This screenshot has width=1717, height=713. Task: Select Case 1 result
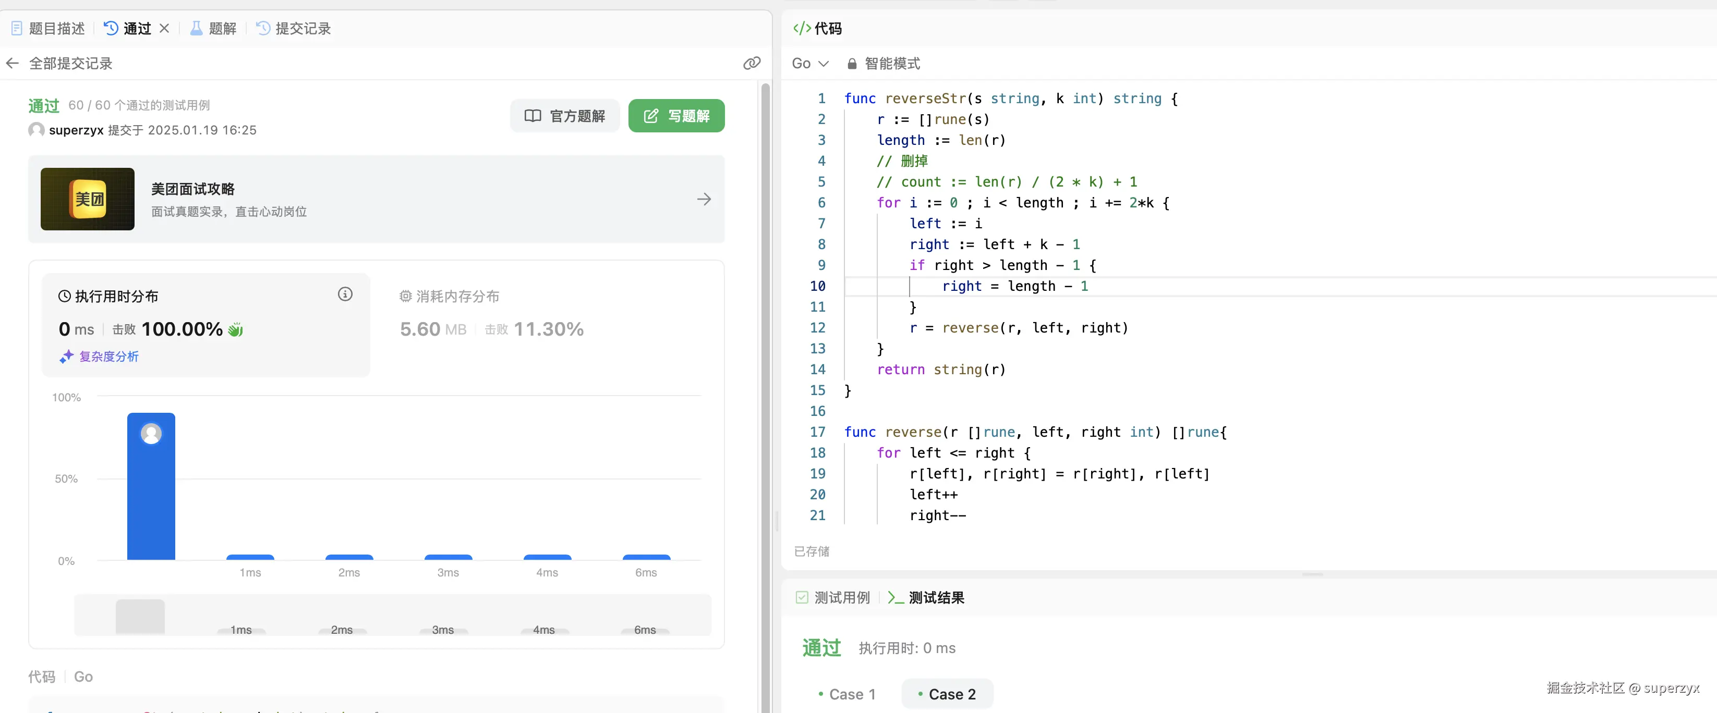click(x=846, y=694)
